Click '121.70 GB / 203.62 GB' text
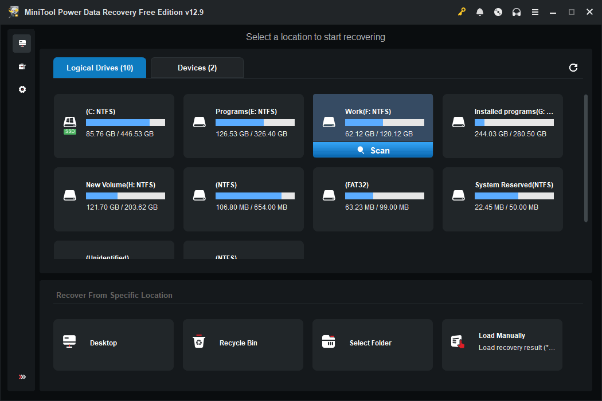 point(122,207)
